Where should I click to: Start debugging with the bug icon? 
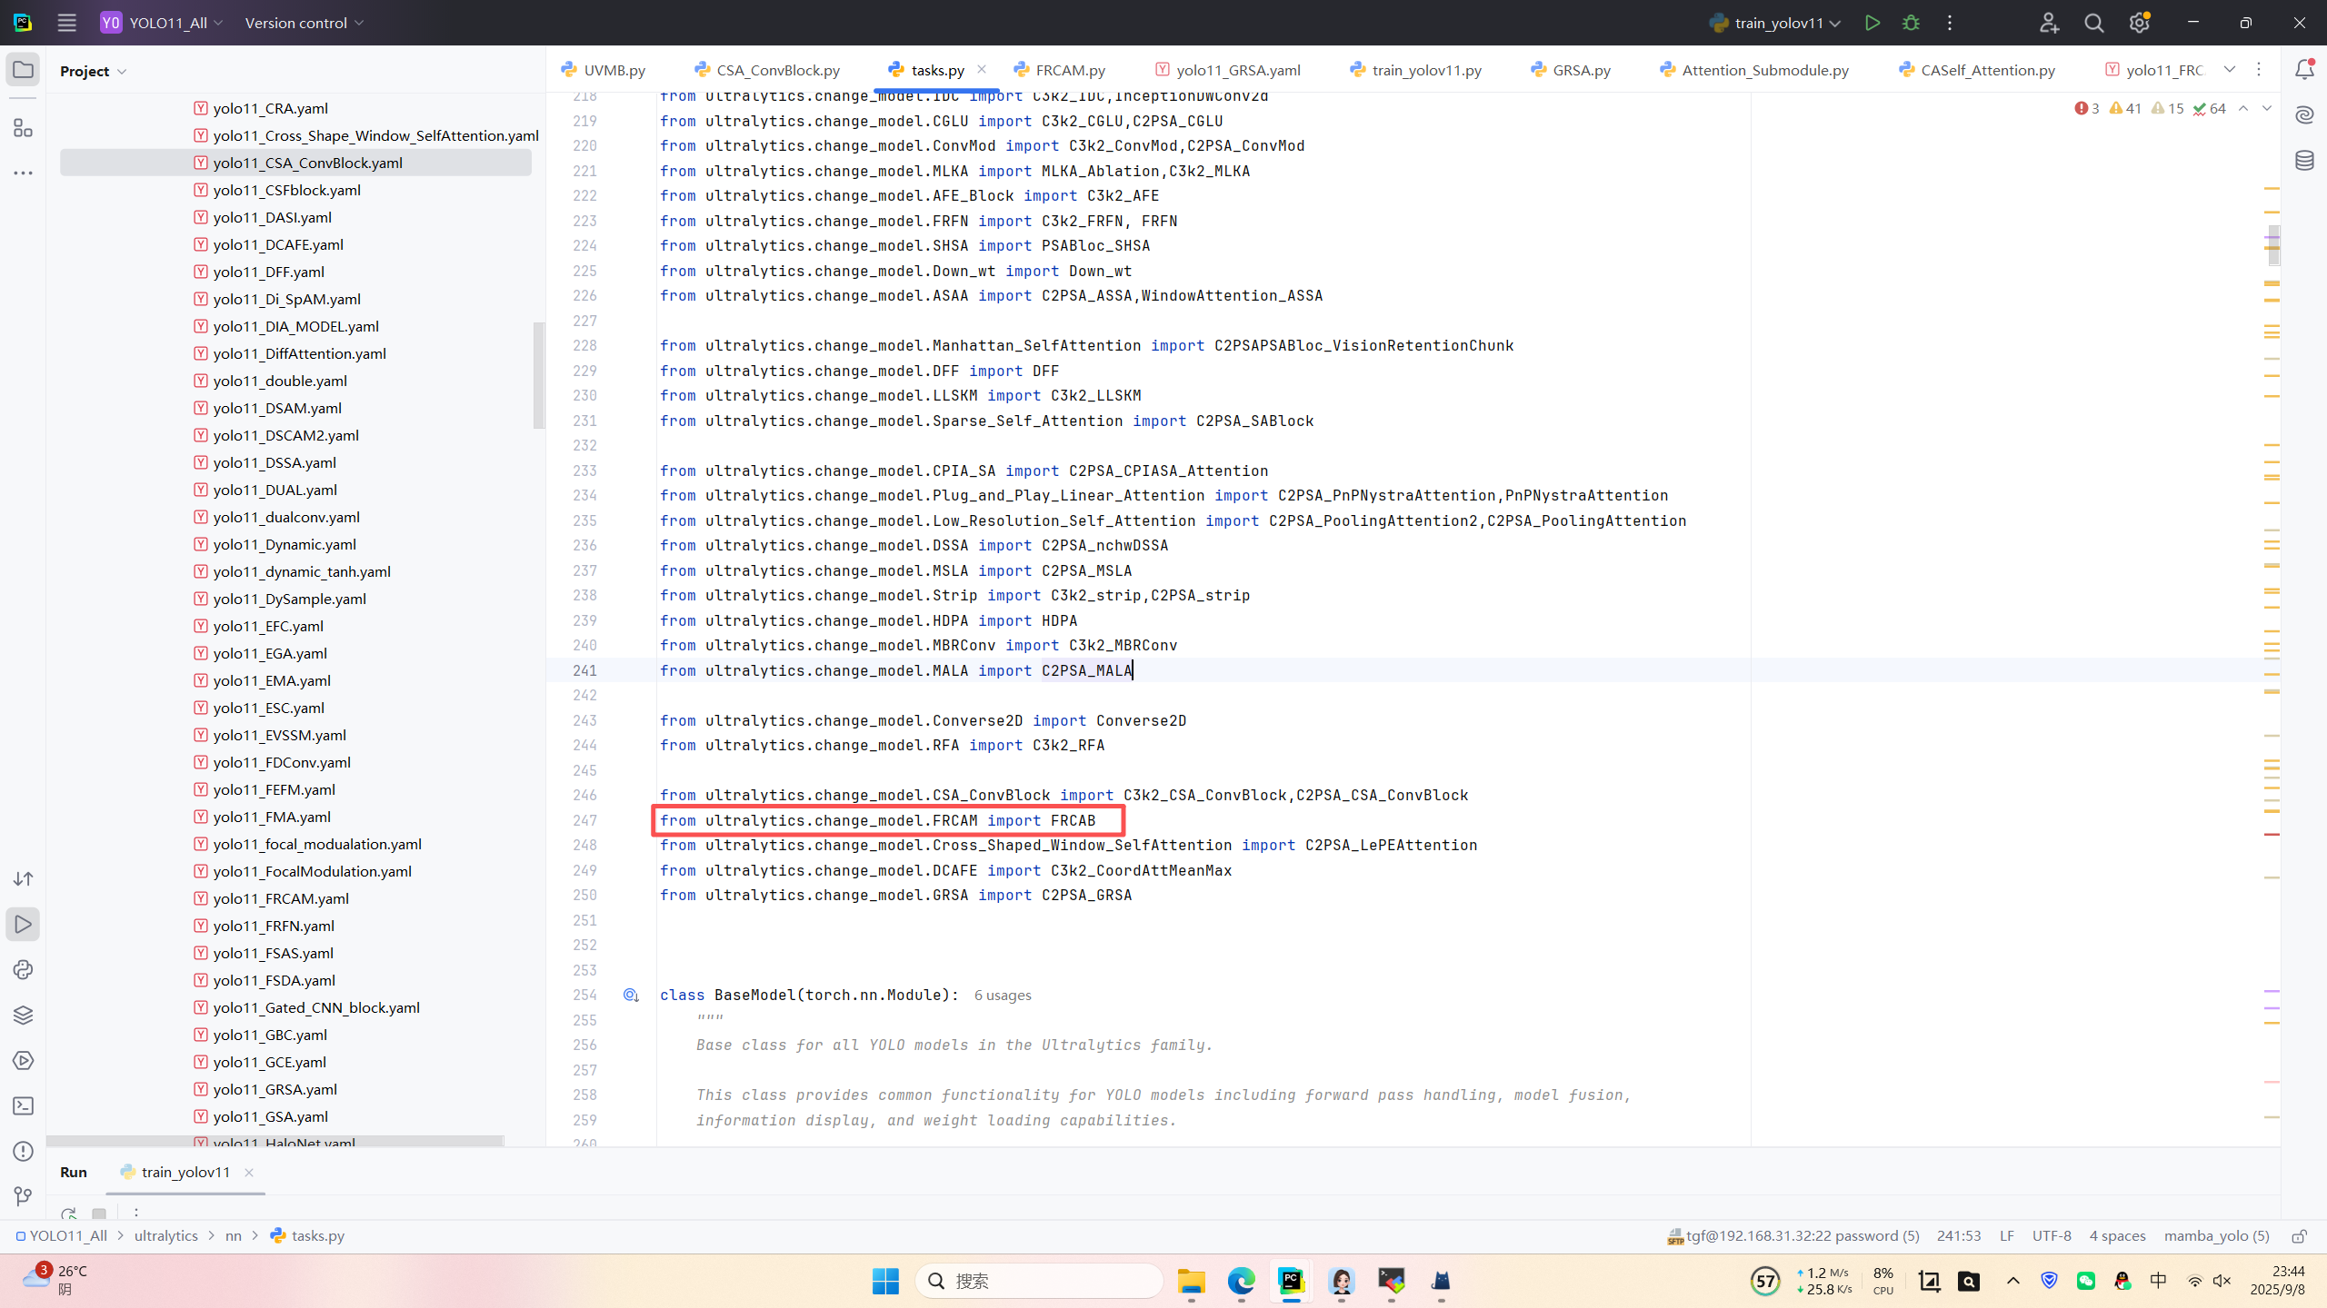(x=1911, y=23)
